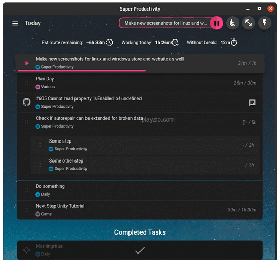Click the take-a-break person icon
This screenshot has height=263, width=280.
tap(232, 23)
